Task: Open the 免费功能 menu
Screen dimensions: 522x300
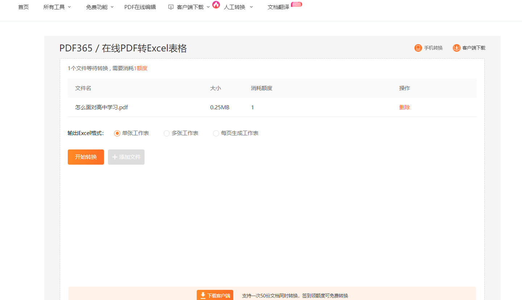Action: click(97, 7)
